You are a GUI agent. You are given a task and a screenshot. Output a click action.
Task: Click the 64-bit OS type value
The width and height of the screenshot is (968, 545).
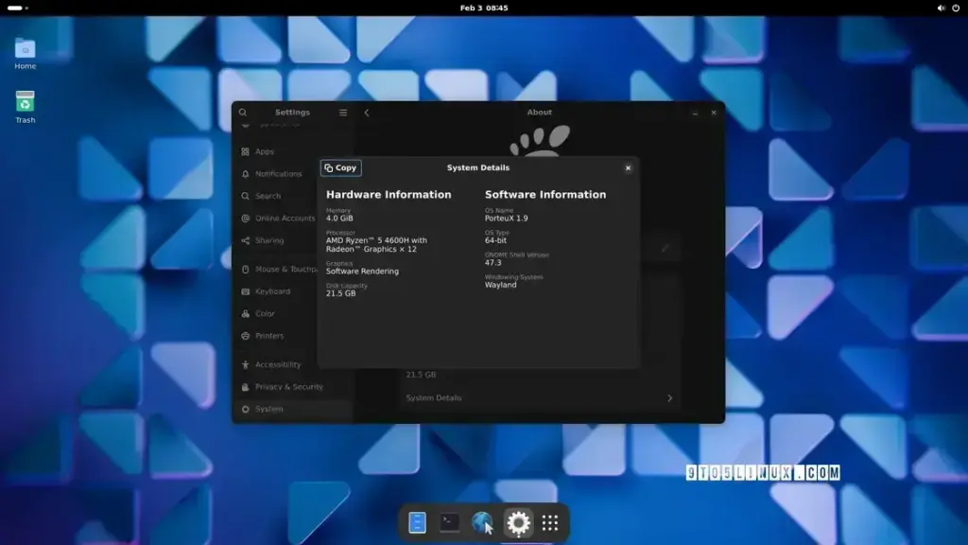(x=495, y=240)
